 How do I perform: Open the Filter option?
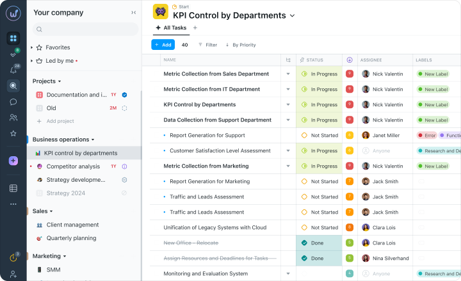pos(208,45)
